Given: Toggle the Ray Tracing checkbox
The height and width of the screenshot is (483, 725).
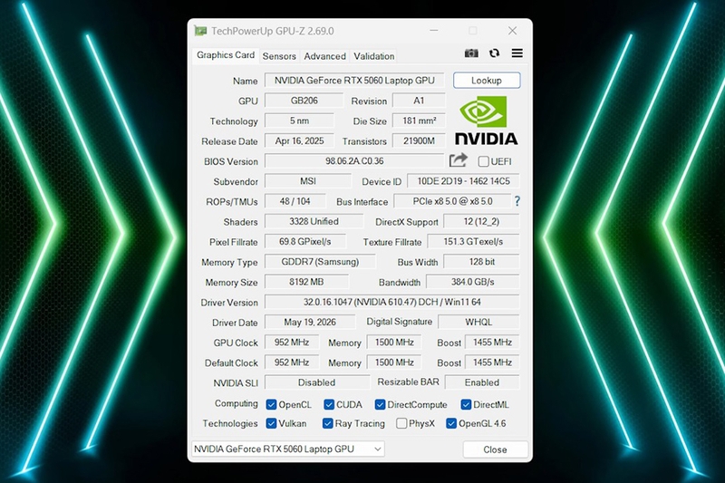Looking at the screenshot, I should [x=328, y=423].
